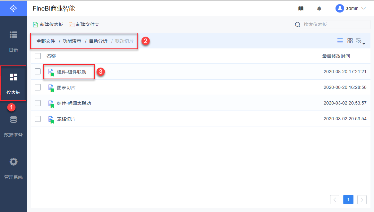Open the sort order dropdown
The image size is (374, 212).
(360, 41)
